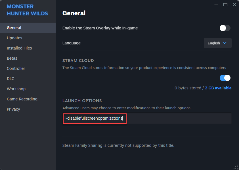Switch to the Updates section

pyautogui.click(x=14, y=38)
